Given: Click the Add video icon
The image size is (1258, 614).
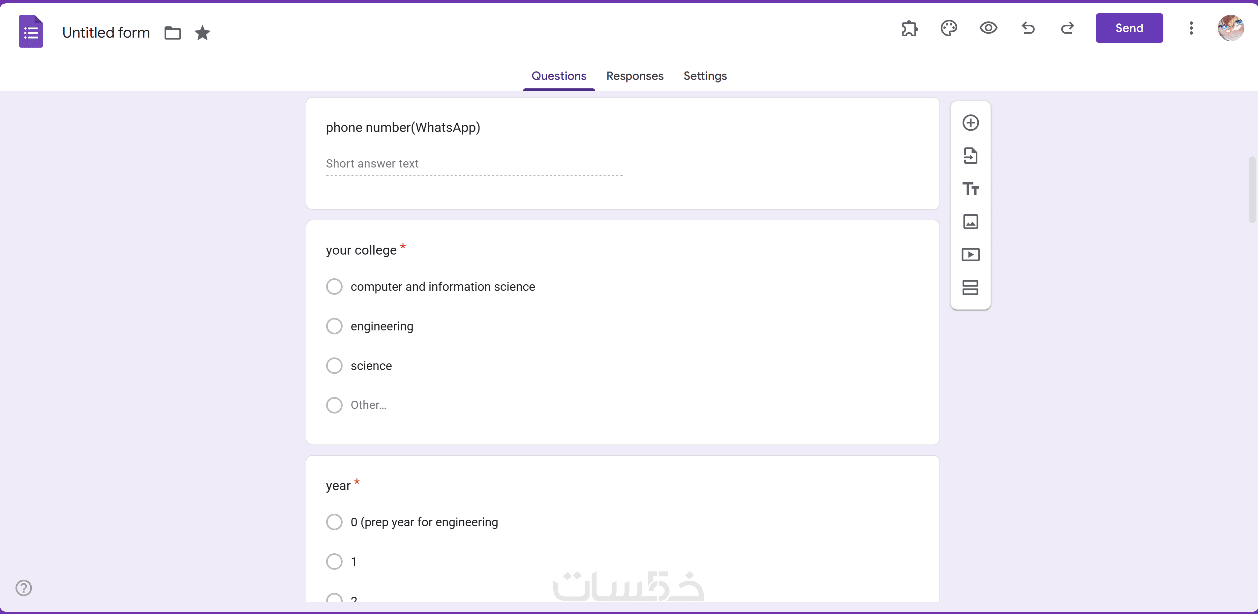Looking at the screenshot, I should click(970, 255).
